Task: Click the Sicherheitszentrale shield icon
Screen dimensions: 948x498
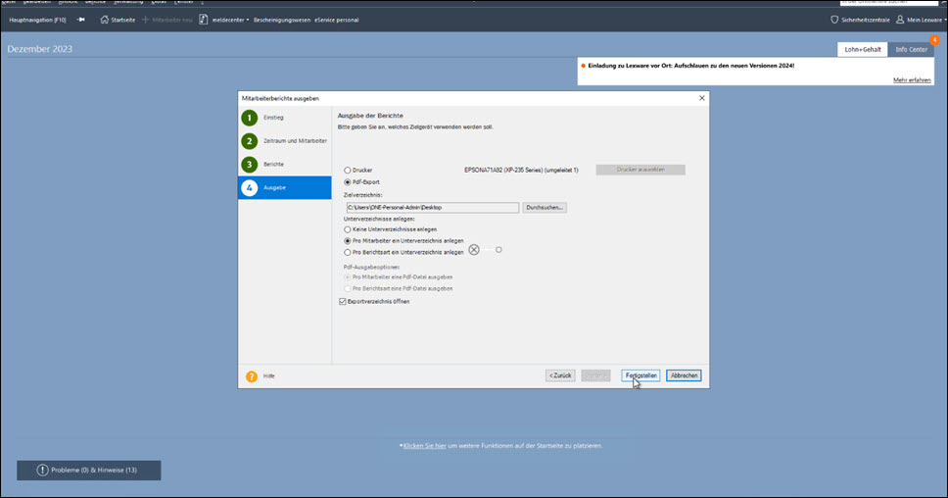Action: click(x=834, y=19)
